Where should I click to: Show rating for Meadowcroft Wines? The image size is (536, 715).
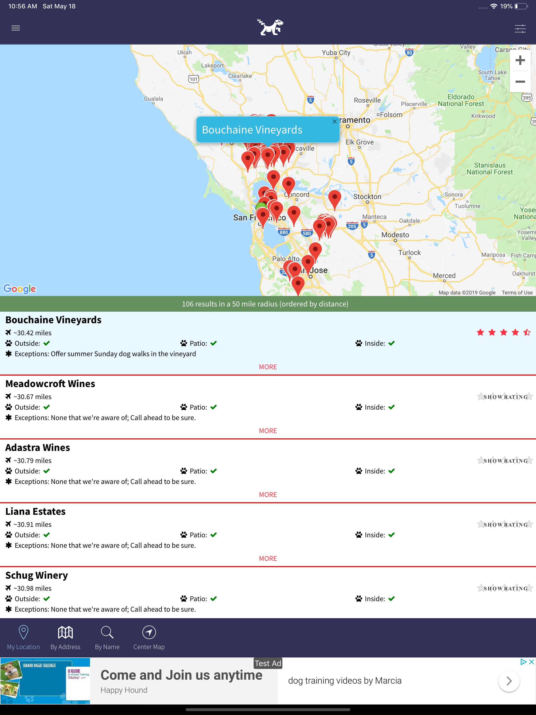pos(505,396)
